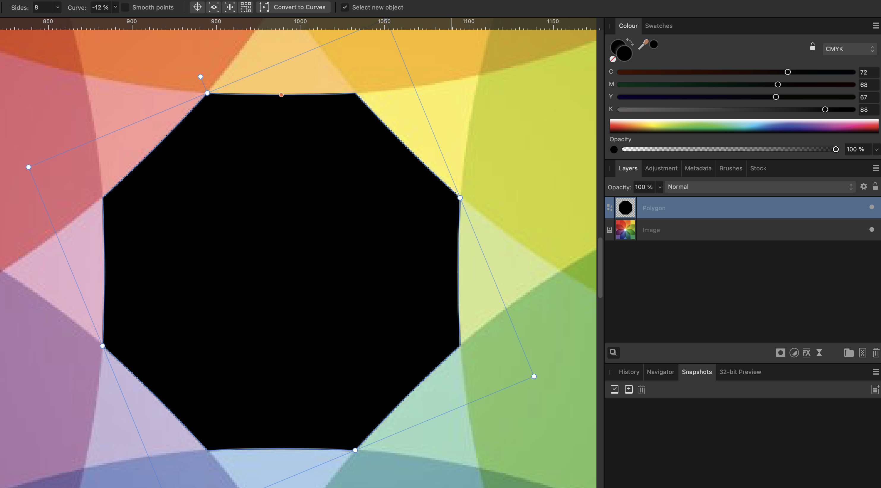Toggle visibility dot of the Polygon layer
This screenshot has height=488, width=881.
(871, 207)
